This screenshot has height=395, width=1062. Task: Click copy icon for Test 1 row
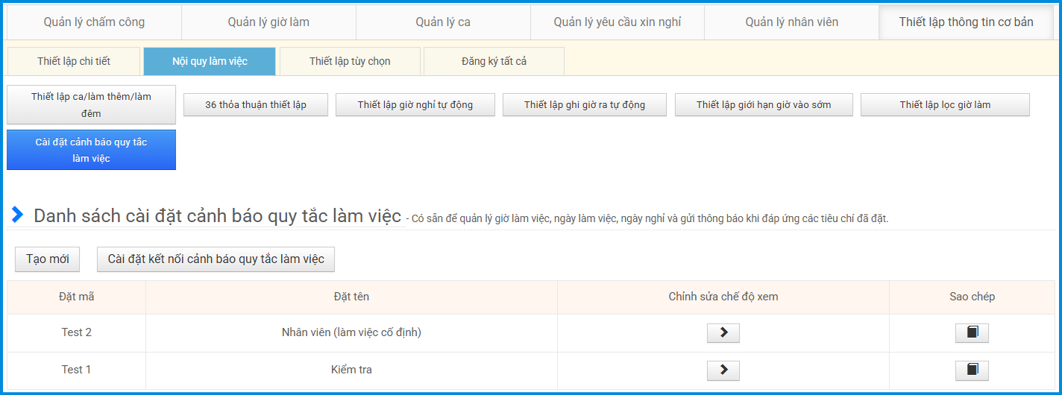(x=972, y=370)
